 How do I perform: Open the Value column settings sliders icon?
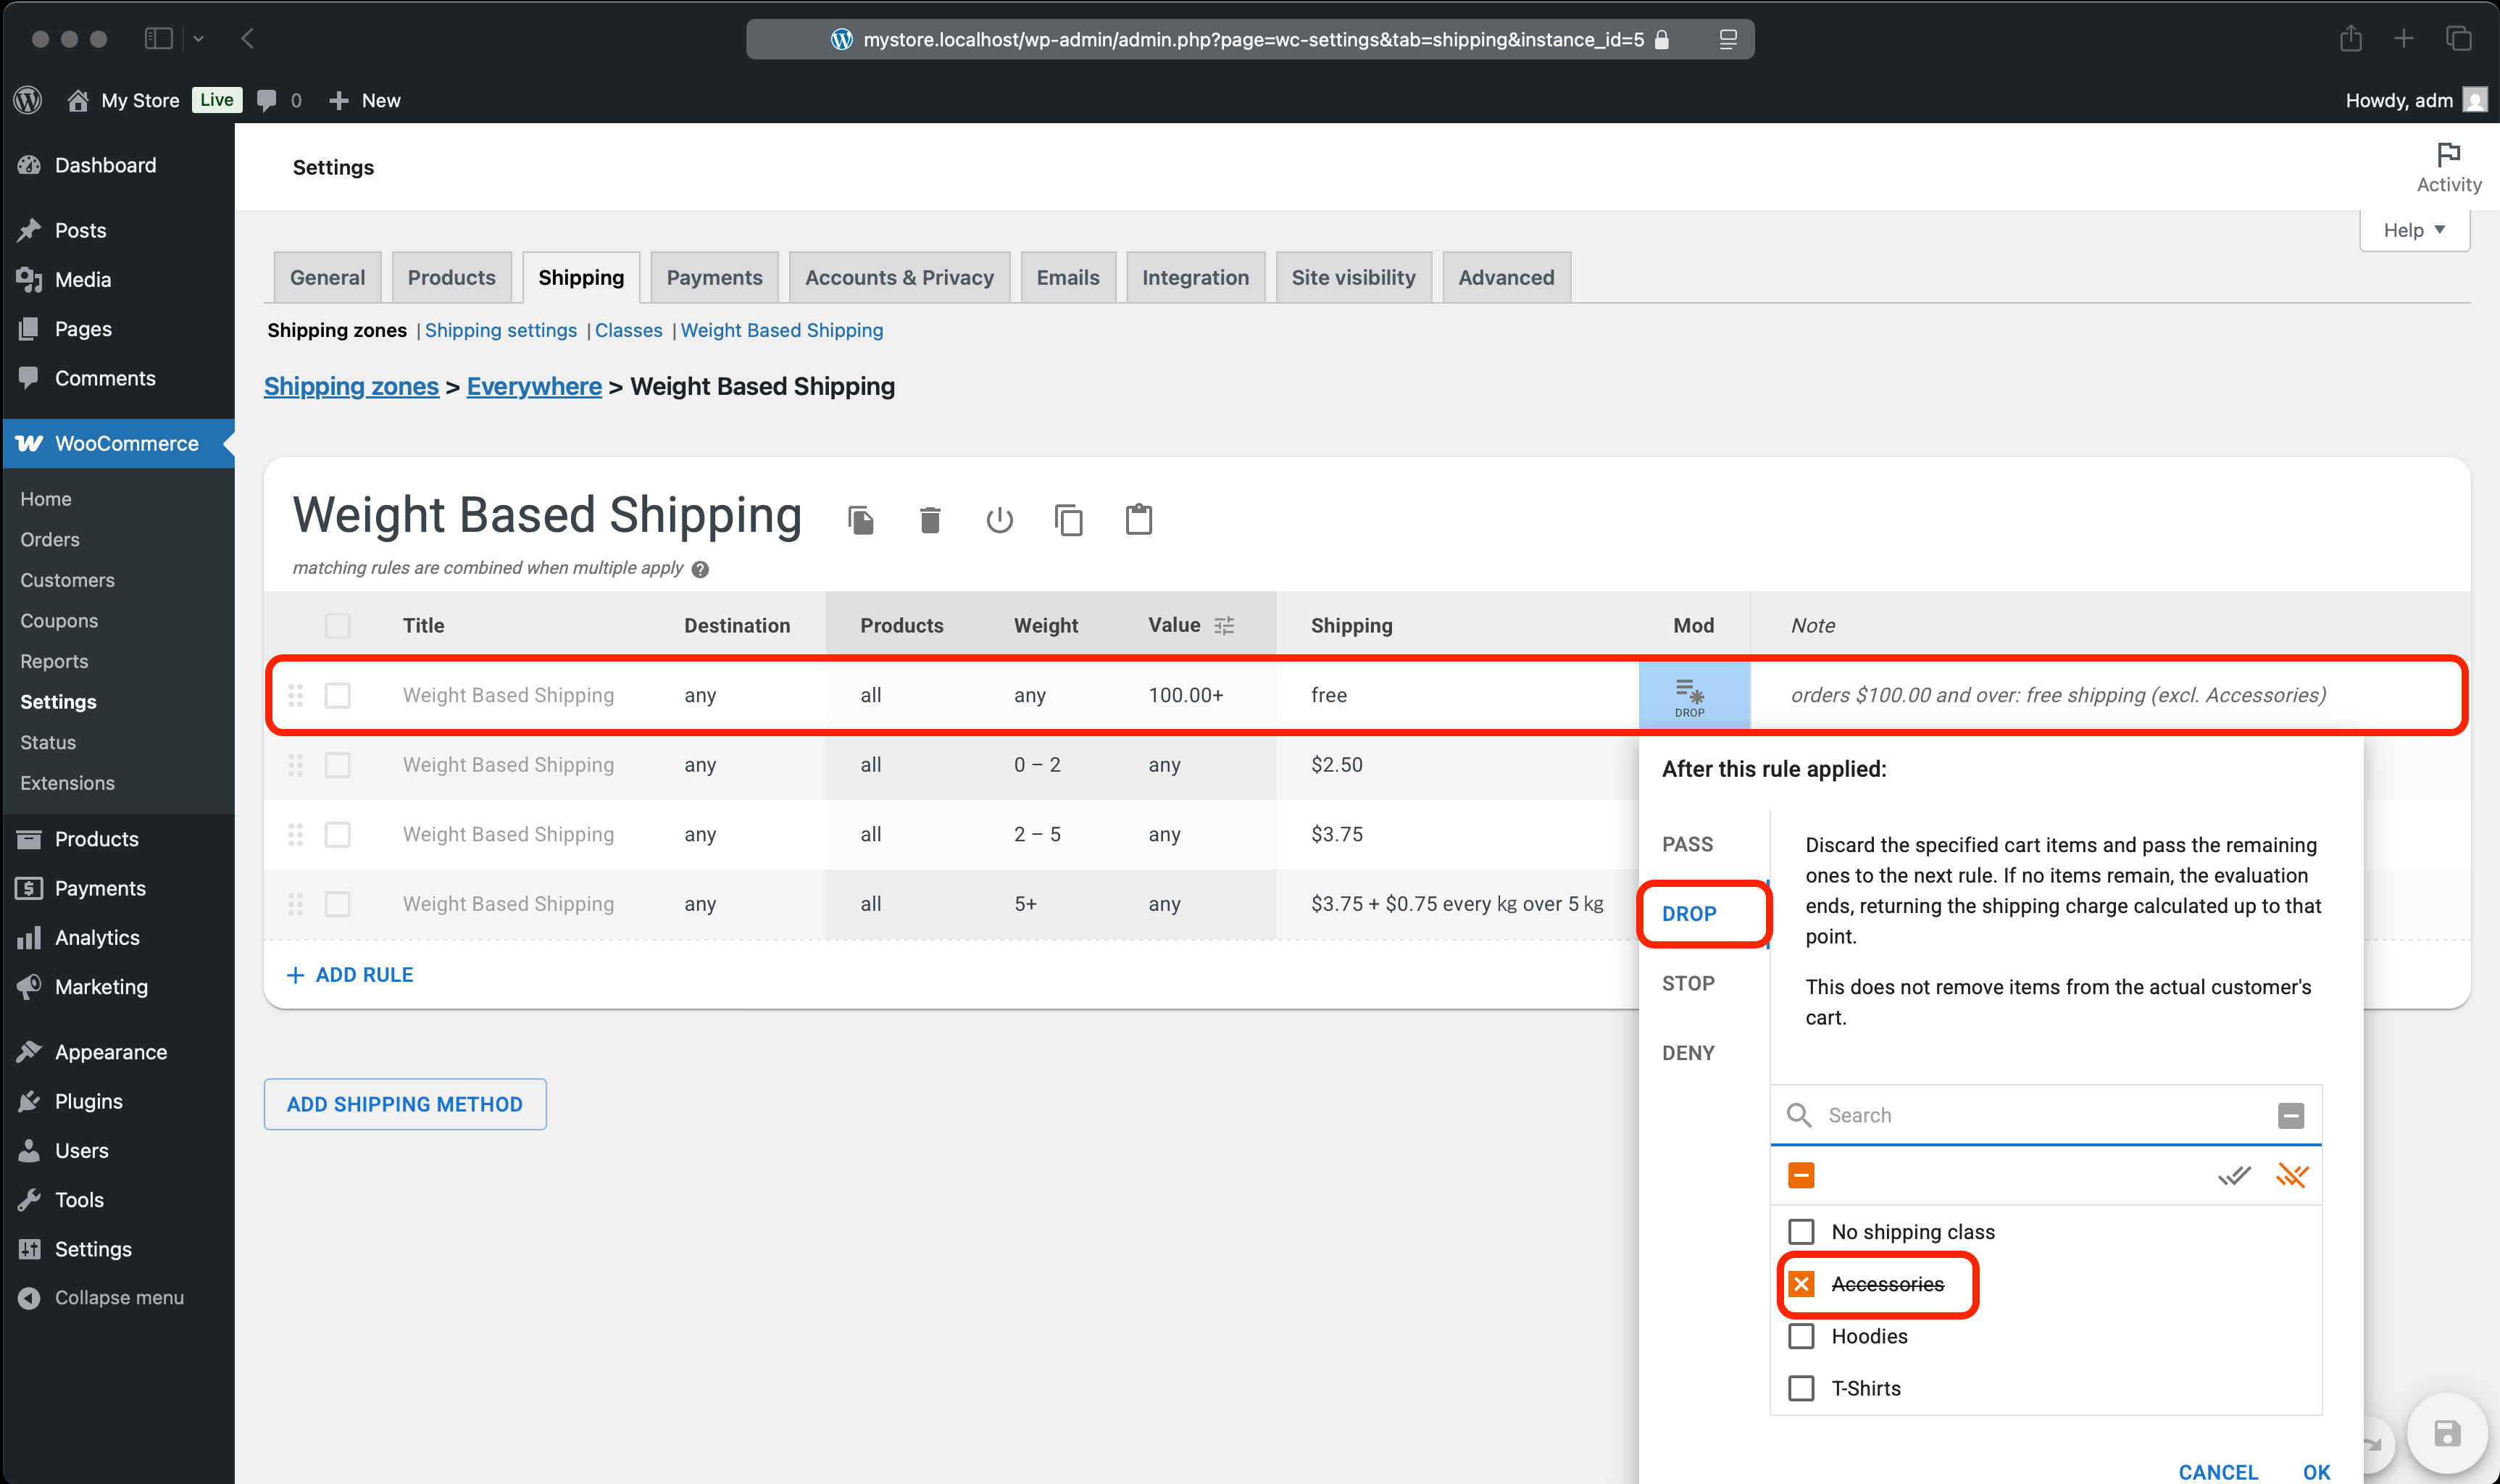[x=1224, y=626]
